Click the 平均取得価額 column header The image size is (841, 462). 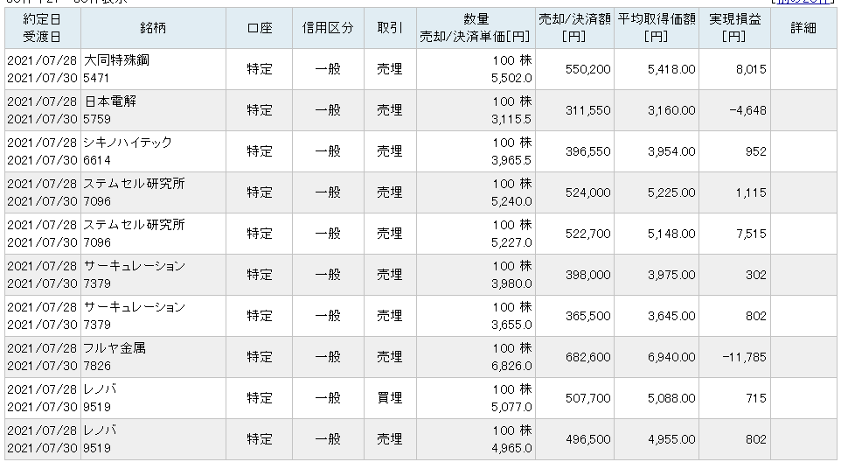pyautogui.click(x=656, y=28)
